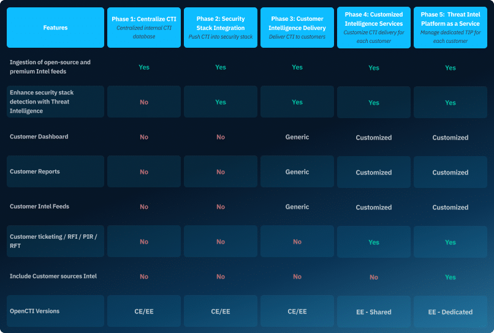This screenshot has height=333, width=494.
Task: Select the Phase 1: Centralize CTI header
Action: [x=144, y=28]
